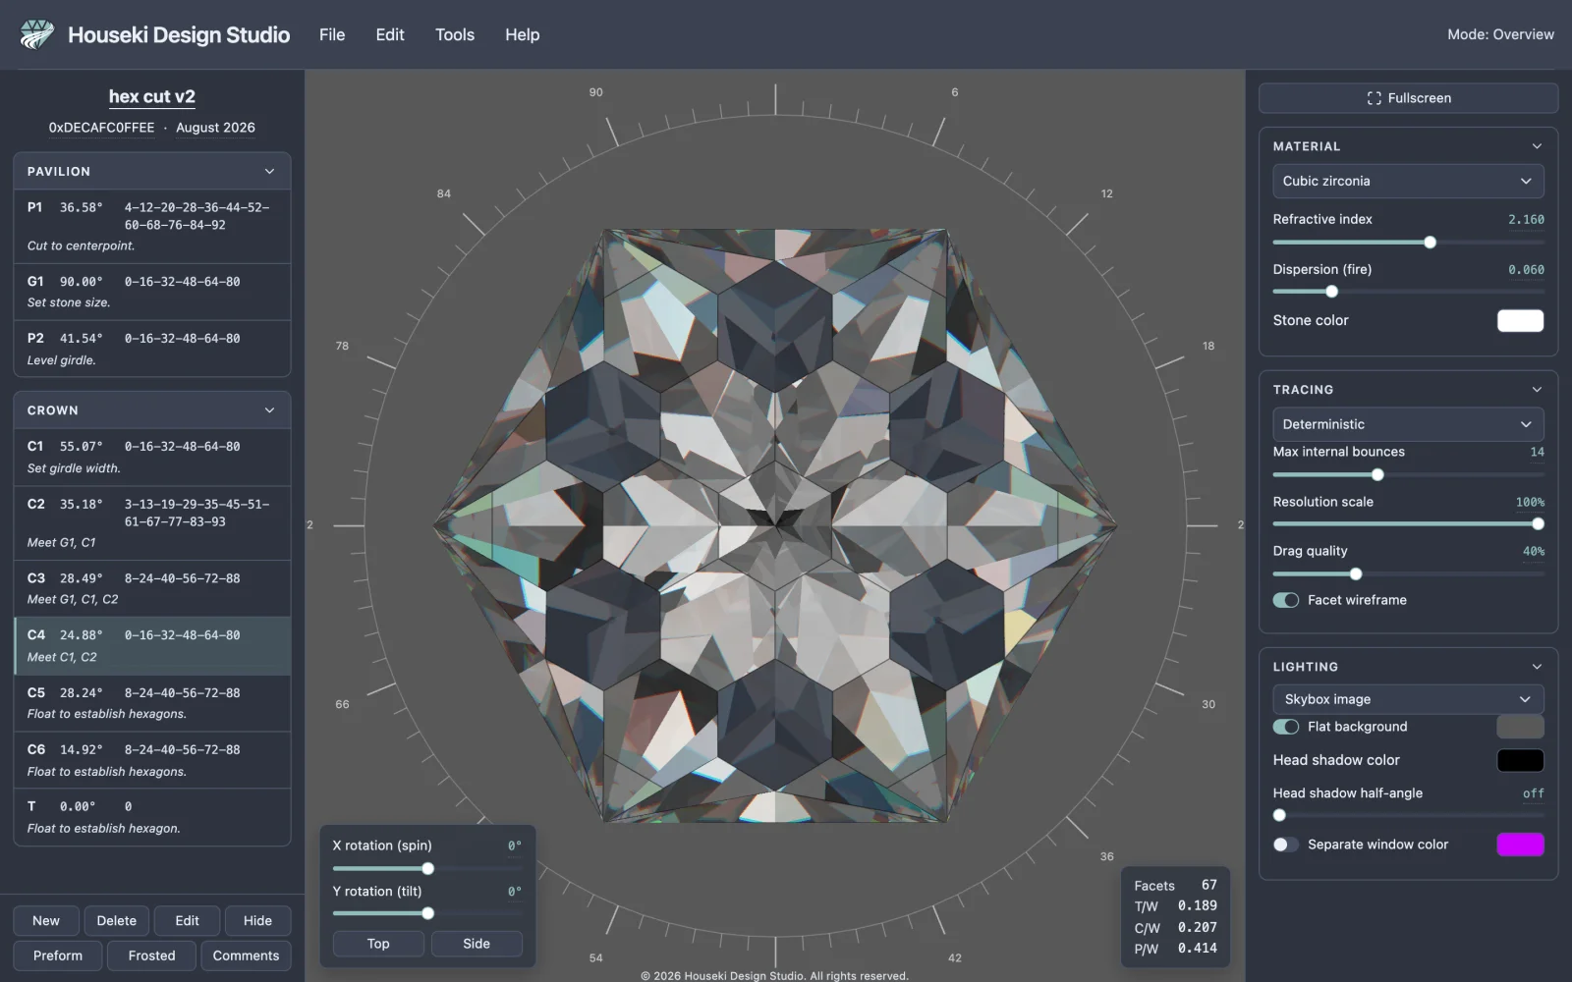Image resolution: width=1572 pixels, height=982 pixels.
Task: Click the Y rotation (tilt) slider
Action: pos(427,913)
